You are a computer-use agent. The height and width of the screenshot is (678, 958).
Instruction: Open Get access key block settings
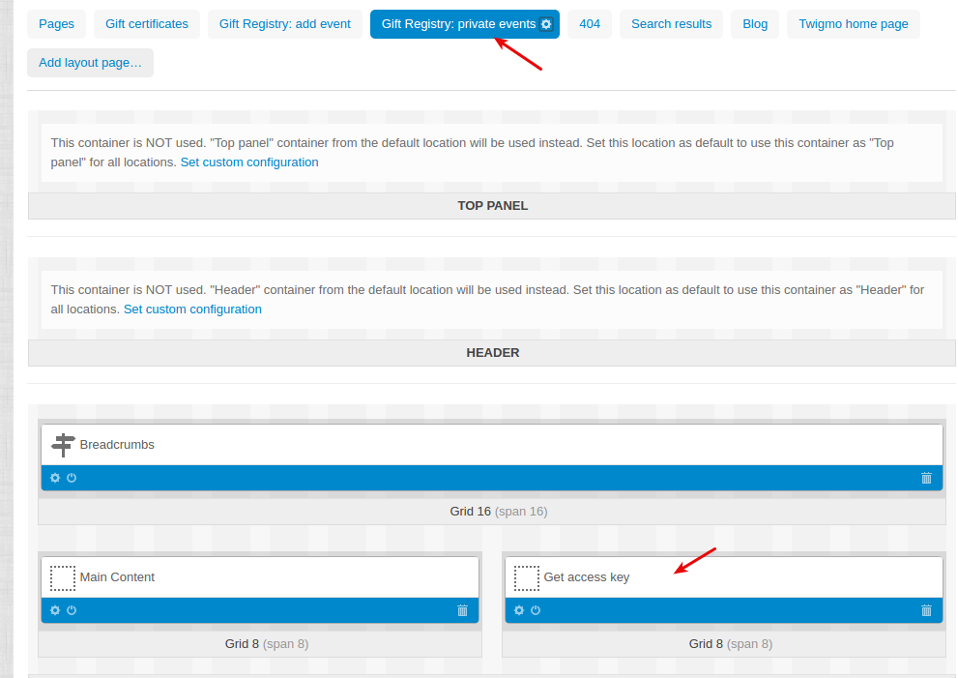point(519,610)
